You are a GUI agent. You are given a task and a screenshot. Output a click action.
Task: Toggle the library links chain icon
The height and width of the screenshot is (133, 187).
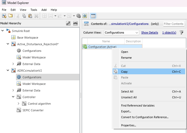click(68, 23)
